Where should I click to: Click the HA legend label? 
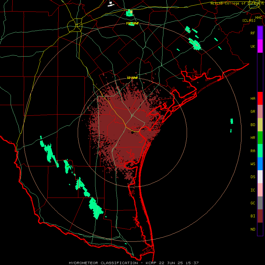coord(253,99)
